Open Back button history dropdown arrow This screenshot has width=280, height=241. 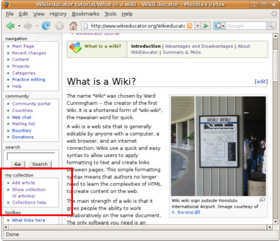click(x=19, y=26)
